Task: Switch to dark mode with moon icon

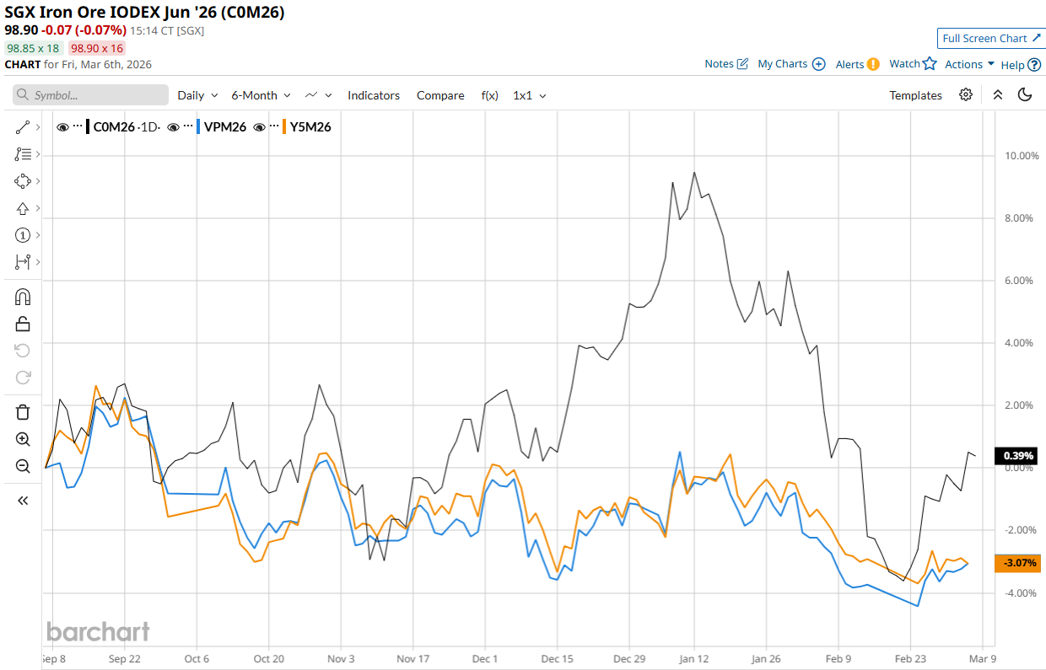Action: point(1026,94)
